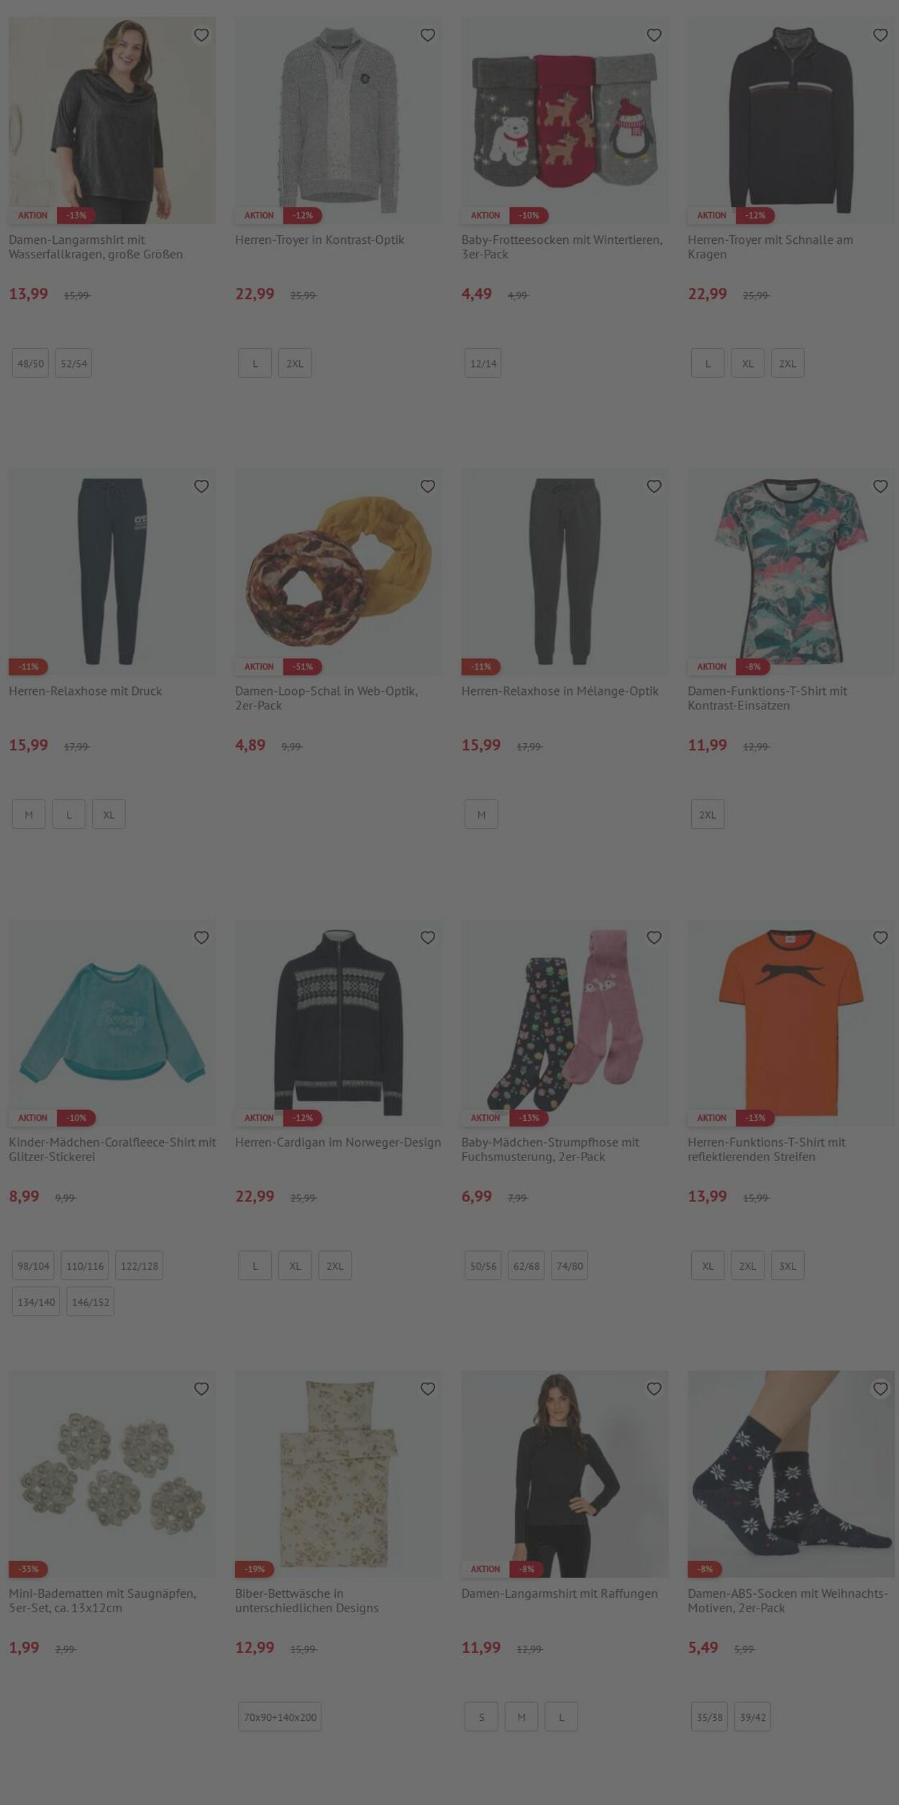This screenshot has width=899, height=1805.
Task: Choose size 12/14 for Baby-Frotteesocken
Action: point(483,363)
